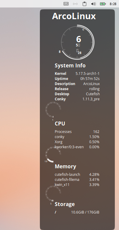Viewport: 119px width, 230px height.
Task: Click the Memory usage ring gauge
Action: tap(53, 155)
